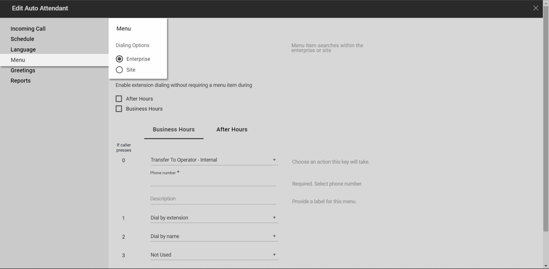
Task: Click the 'If caller presses' label
Action: coord(124,147)
